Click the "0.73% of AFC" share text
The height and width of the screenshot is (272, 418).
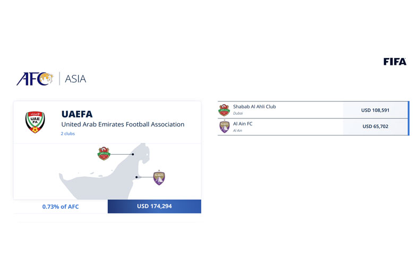tap(61, 206)
